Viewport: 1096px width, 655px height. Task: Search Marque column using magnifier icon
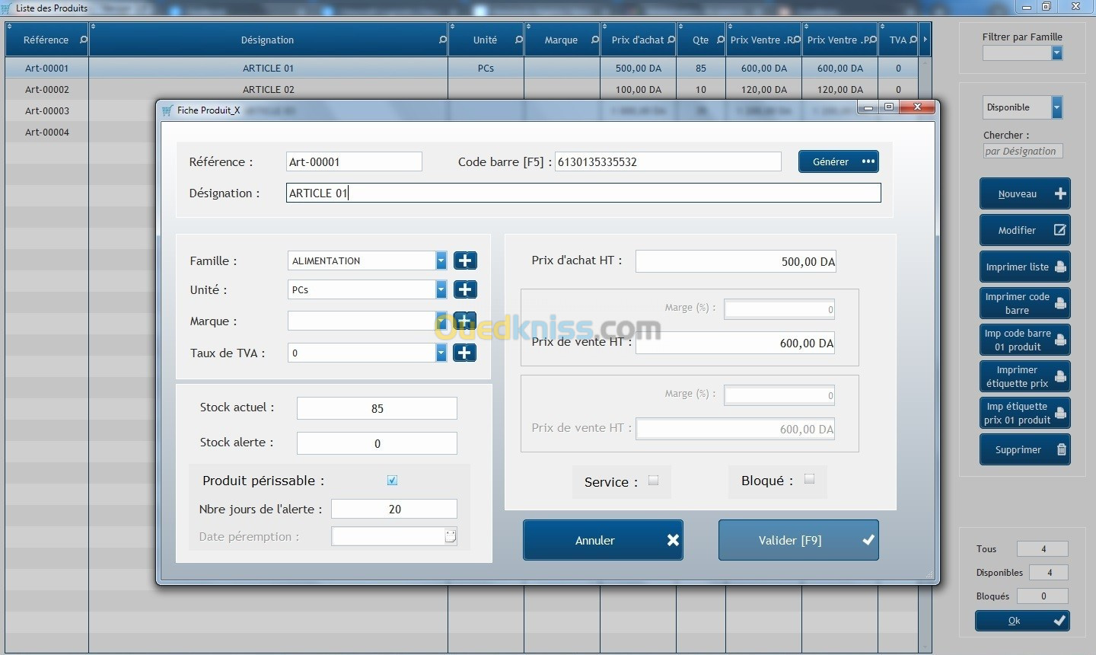click(x=595, y=40)
